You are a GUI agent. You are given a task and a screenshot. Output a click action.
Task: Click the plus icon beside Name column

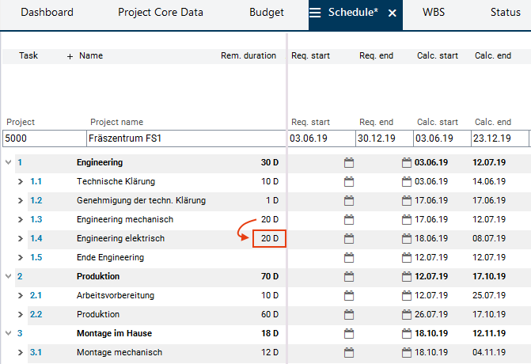(70, 56)
